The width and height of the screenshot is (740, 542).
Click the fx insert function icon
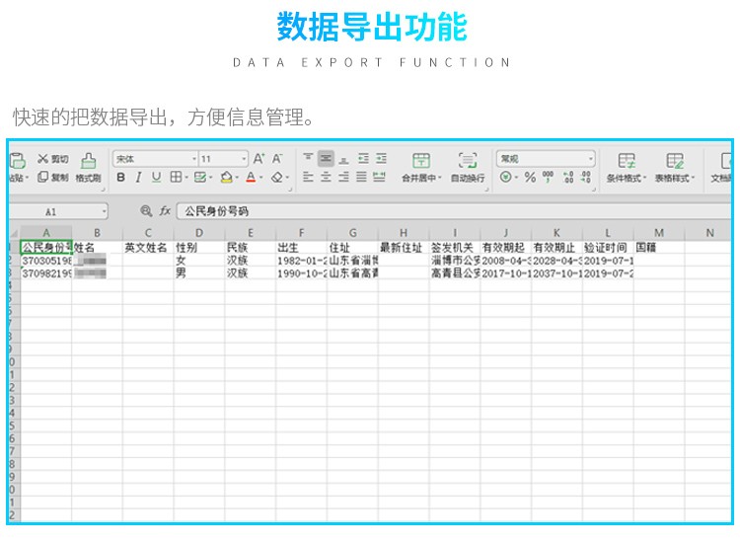tap(165, 211)
